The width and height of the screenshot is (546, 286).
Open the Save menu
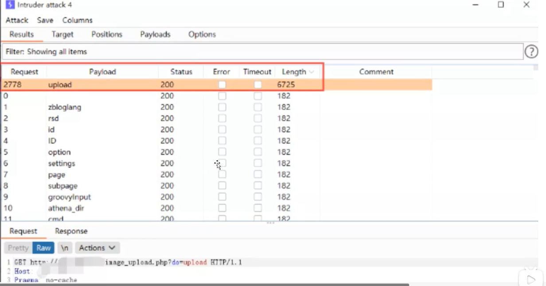pos(45,20)
